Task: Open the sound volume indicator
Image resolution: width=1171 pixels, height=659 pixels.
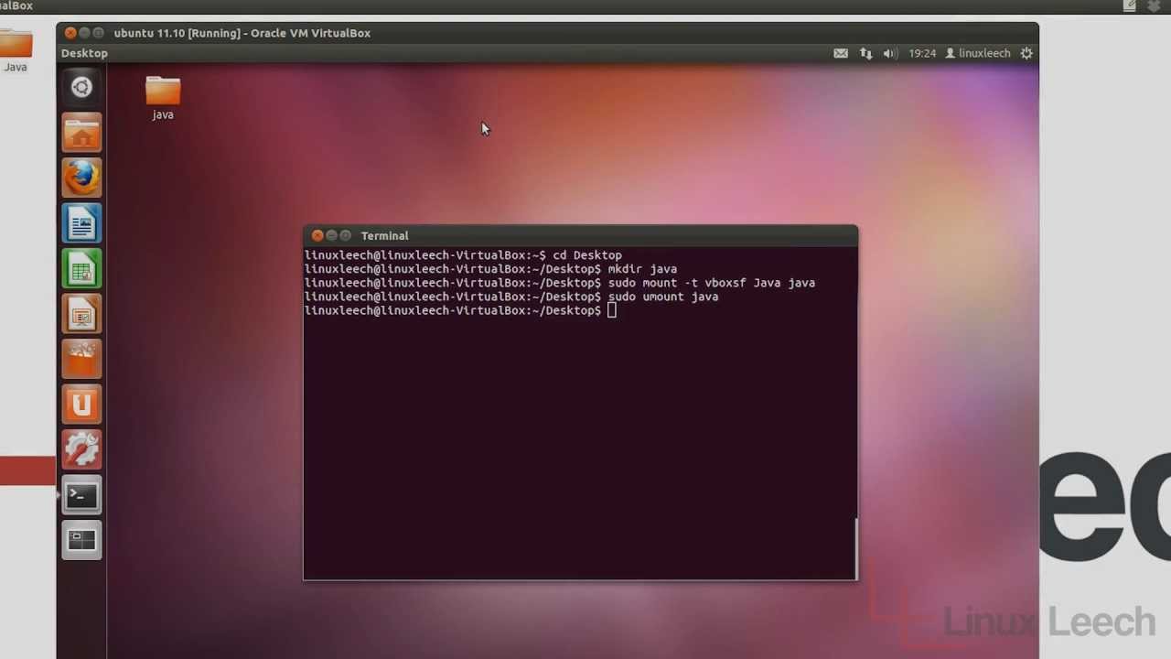Action: click(x=889, y=53)
